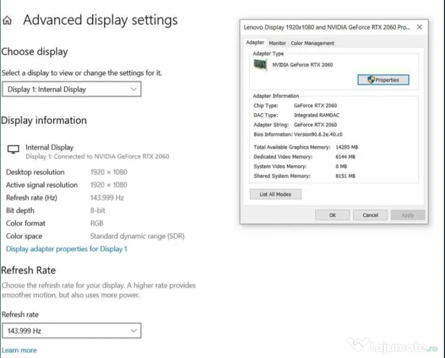Select the RGB color format value
The image size is (445, 358).
[97, 223]
